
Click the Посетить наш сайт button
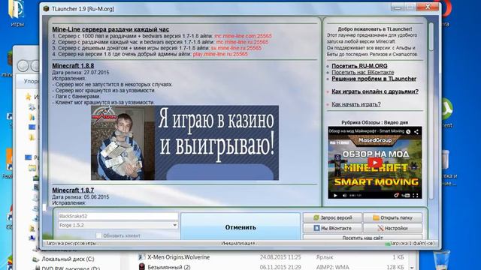pyautogui.click(x=362, y=237)
